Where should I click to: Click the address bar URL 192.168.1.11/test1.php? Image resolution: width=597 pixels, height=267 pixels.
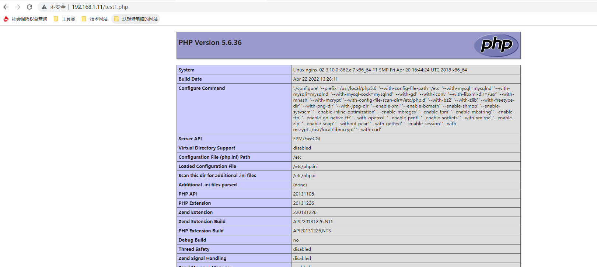[x=100, y=7]
